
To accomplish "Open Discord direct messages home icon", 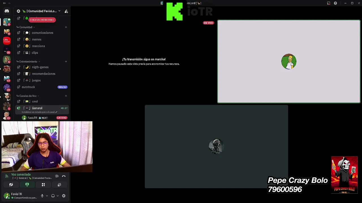I will 7,11.
